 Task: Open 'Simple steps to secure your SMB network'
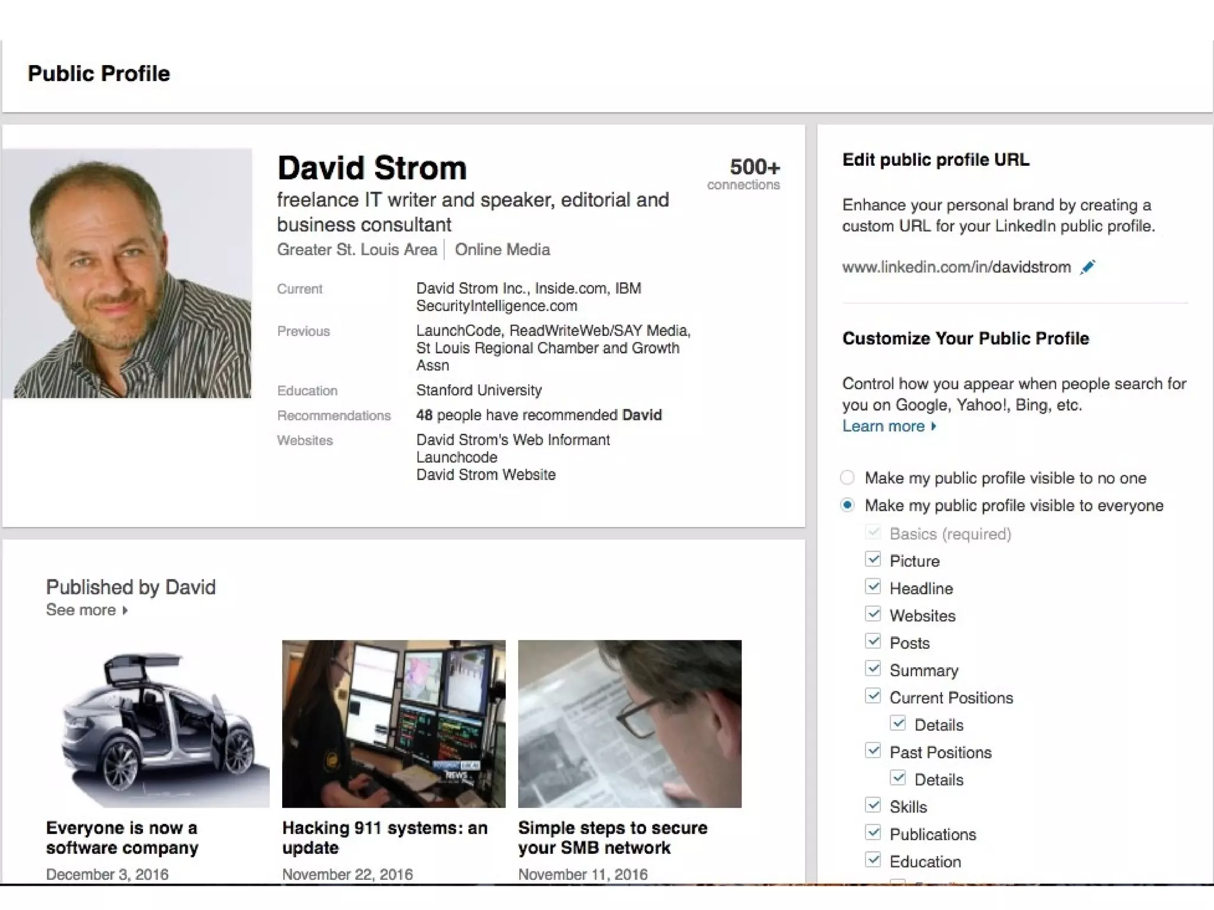(x=612, y=837)
